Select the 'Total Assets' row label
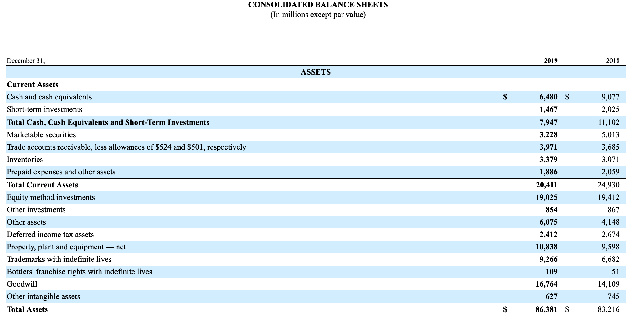The image size is (634, 316). (27, 309)
